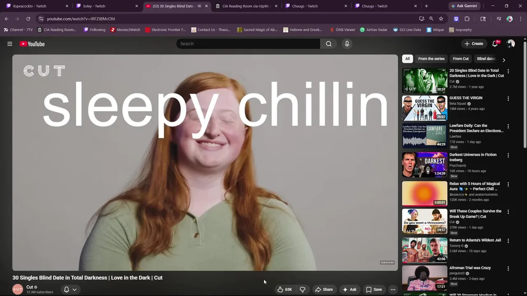Open options for 'Return to Atlanta's Wildest Jail'
Image resolution: width=527 pixels, height=296 pixels.
click(x=508, y=241)
